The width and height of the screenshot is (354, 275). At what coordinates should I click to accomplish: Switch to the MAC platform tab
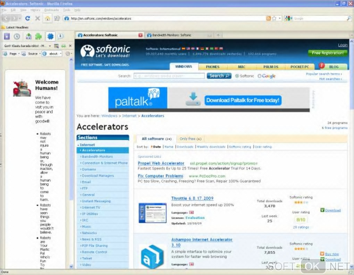tap(242, 67)
